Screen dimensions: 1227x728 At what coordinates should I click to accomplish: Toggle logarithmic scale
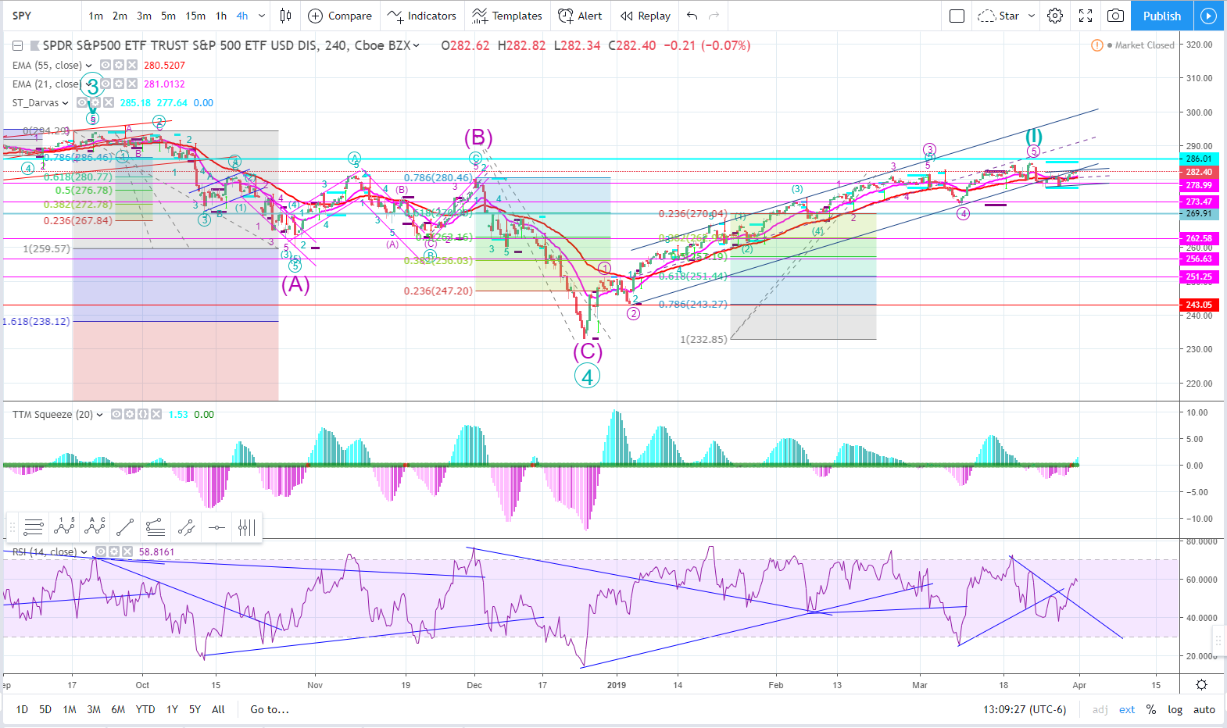click(x=1175, y=709)
